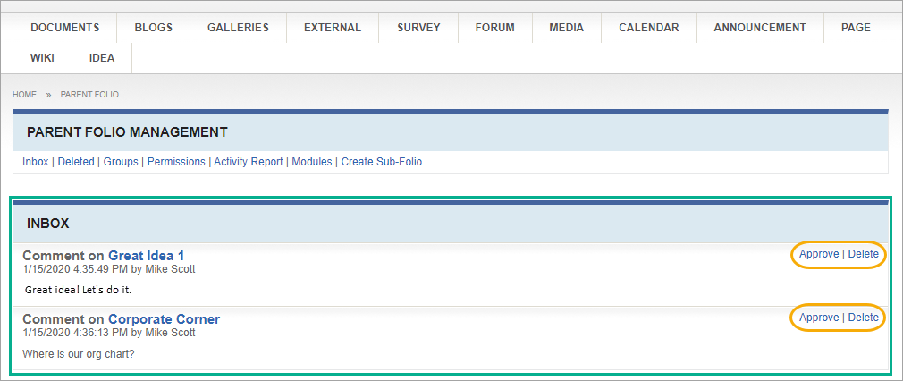The height and width of the screenshot is (381, 903).
Task: Click the text 'Great idea! Let's do it.'
Action: [x=79, y=290]
